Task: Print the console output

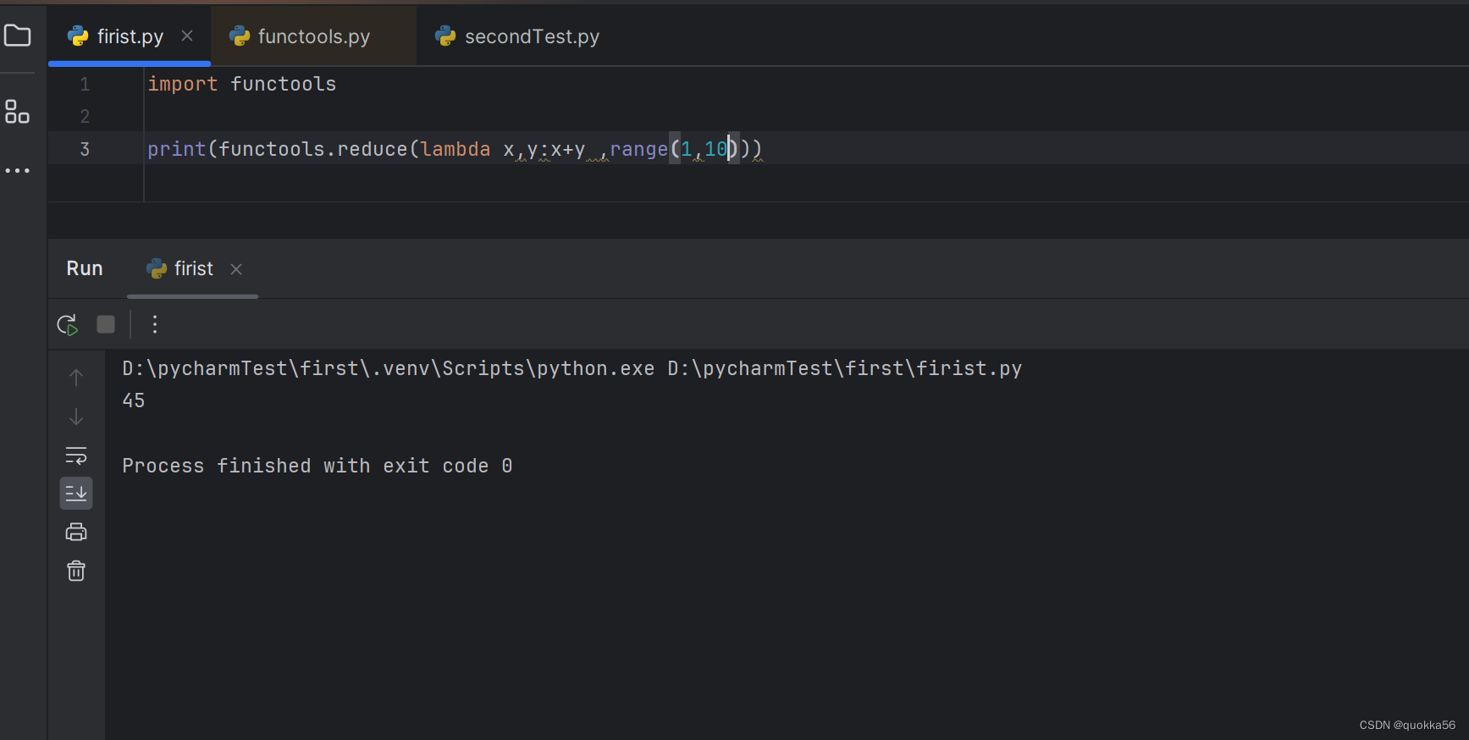Action: (x=76, y=532)
